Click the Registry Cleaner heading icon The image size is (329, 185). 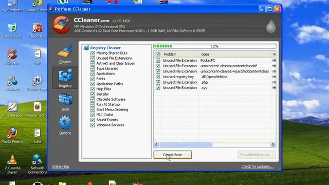click(x=86, y=48)
